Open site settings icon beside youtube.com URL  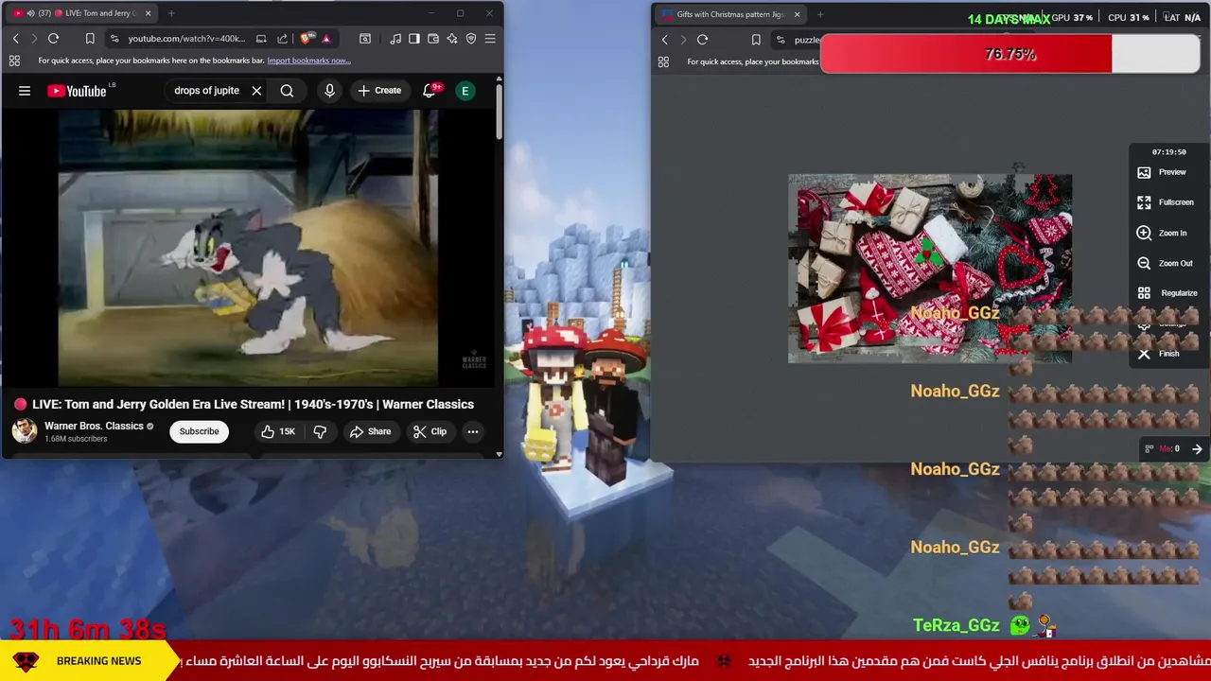114,39
